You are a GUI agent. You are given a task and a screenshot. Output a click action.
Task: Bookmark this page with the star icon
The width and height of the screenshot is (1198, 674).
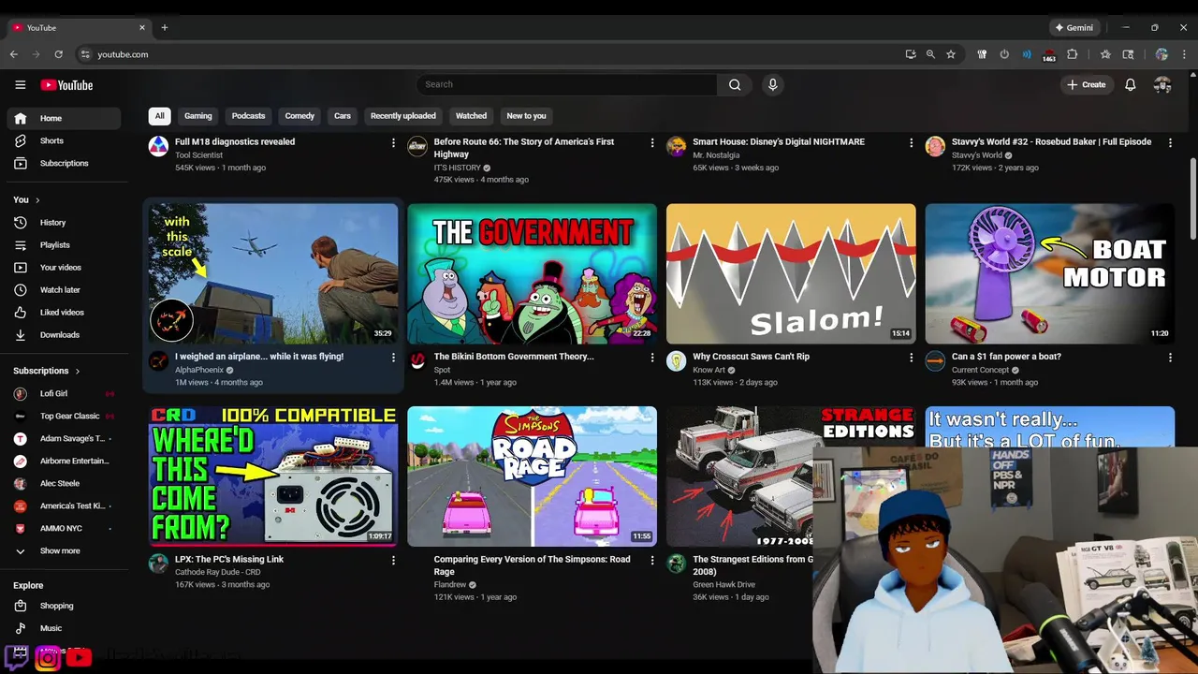point(951,54)
